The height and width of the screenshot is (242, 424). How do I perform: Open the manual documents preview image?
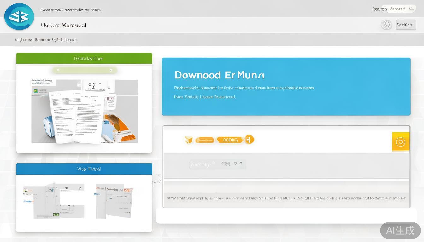click(84, 111)
